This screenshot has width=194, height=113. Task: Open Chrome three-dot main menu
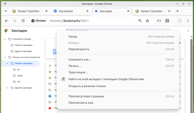(x=188, y=21)
